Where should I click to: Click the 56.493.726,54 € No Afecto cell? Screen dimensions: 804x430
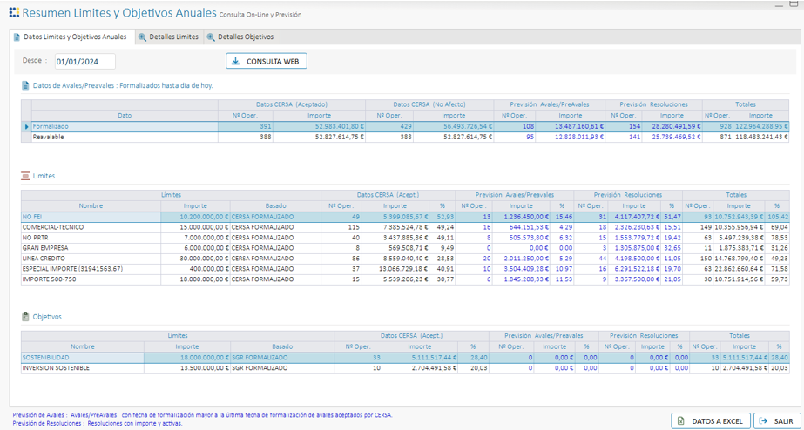coord(453,126)
